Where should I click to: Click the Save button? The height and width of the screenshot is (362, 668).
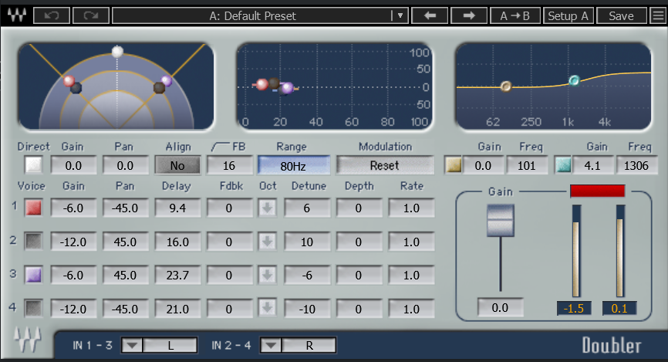(621, 15)
